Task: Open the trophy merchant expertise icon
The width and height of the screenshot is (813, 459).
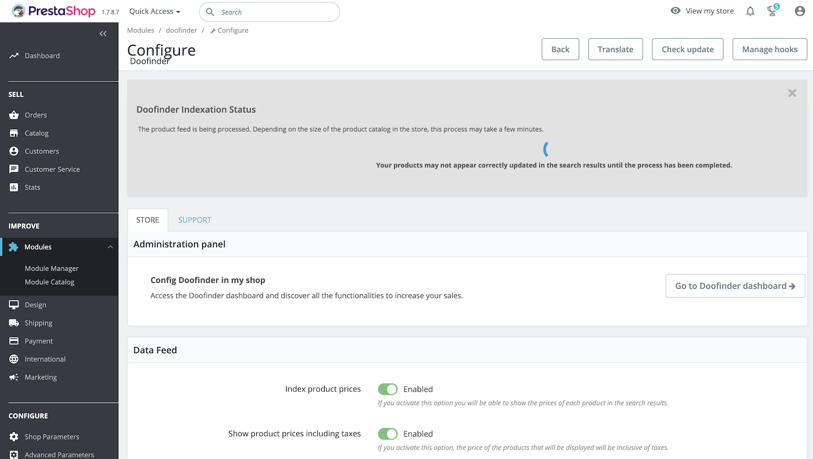Action: [772, 11]
